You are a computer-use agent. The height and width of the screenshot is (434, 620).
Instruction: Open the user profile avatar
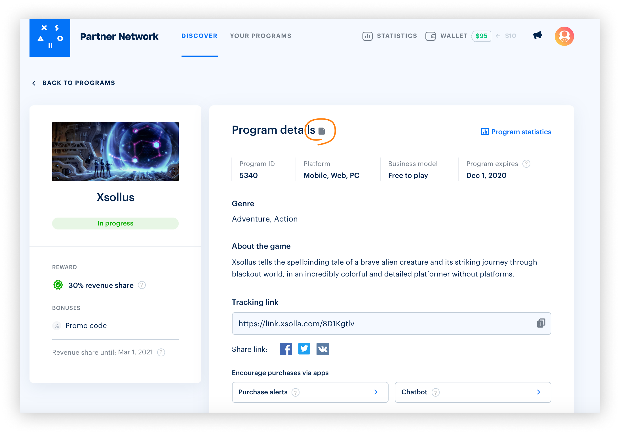click(x=564, y=36)
